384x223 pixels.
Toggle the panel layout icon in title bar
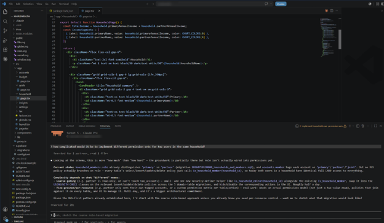click(377, 4)
